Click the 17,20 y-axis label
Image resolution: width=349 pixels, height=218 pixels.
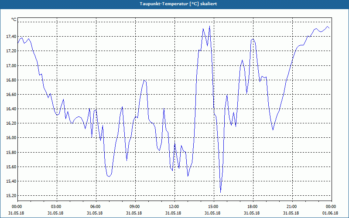[11, 51]
